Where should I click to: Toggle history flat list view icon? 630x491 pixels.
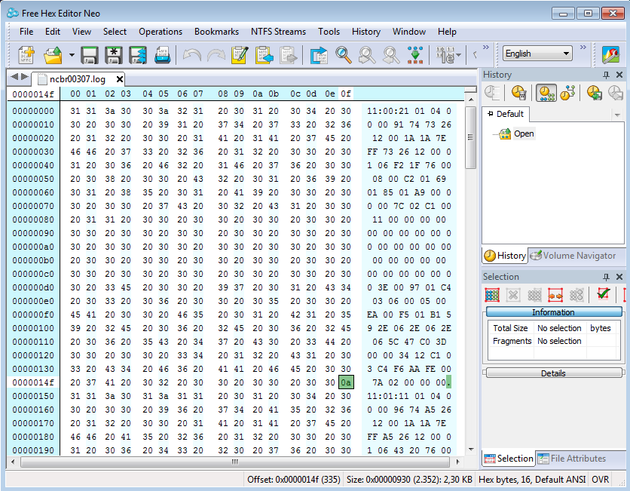(x=546, y=93)
